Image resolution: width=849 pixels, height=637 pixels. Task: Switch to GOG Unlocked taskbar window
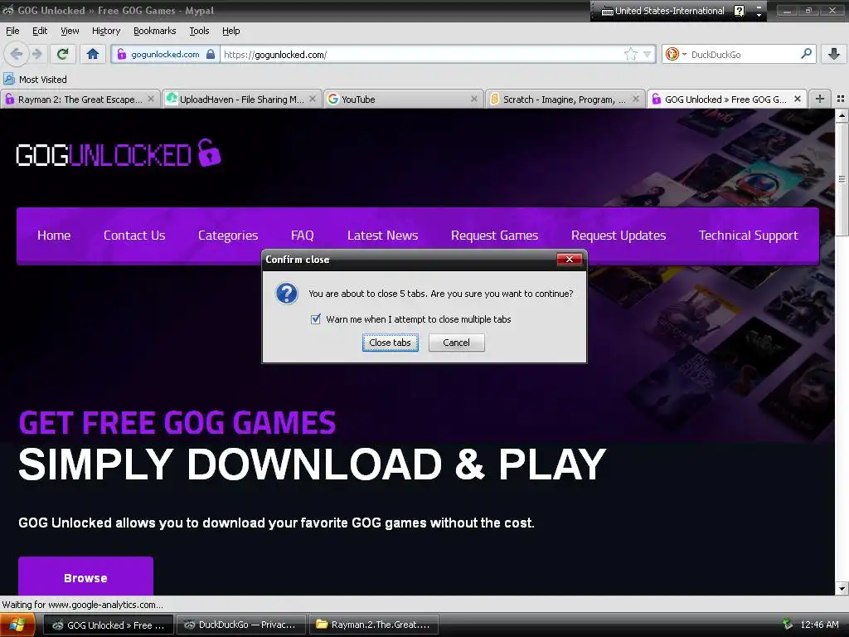(x=108, y=625)
